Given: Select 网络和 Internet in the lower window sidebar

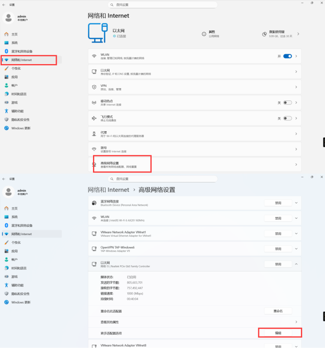Looking at the screenshot, I should [x=32, y=234].
